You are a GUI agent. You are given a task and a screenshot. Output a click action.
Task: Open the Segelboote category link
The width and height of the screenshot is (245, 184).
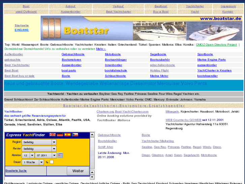(x=158, y=54)
